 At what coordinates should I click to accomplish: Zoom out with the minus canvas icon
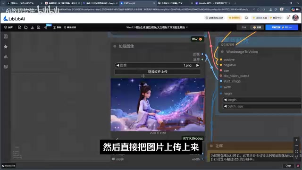pos(296,146)
